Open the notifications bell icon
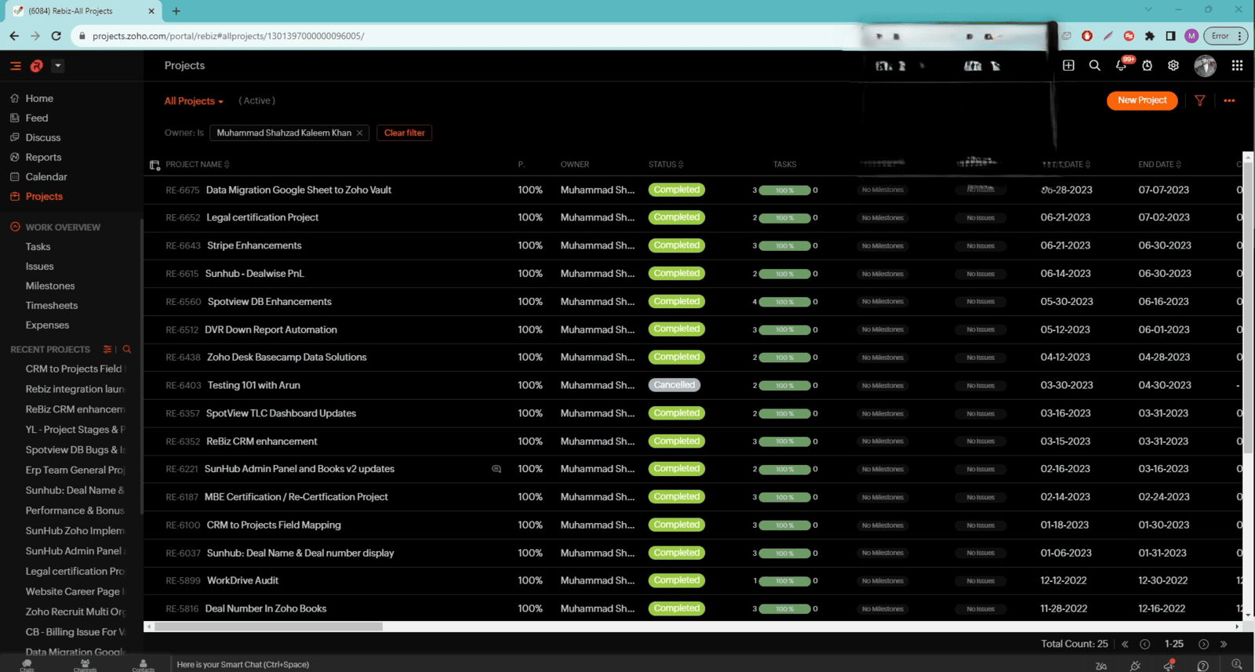 tap(1121, 66)
